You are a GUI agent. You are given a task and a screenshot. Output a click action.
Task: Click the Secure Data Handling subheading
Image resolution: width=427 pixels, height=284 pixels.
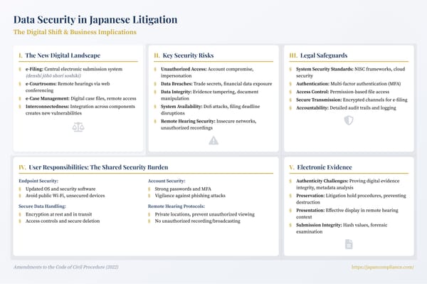click(x=42, y=206)
